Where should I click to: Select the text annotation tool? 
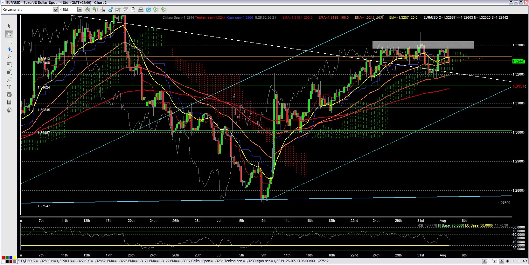click(x=9, y=87)
